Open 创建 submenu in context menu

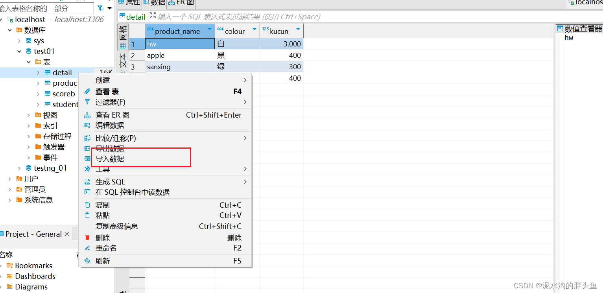click(x=165, y=80)
